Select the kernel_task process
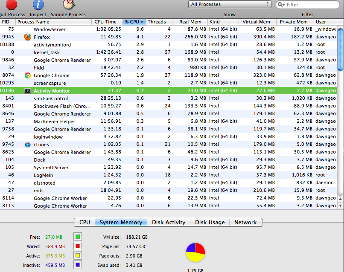 [x=169, y=52]
